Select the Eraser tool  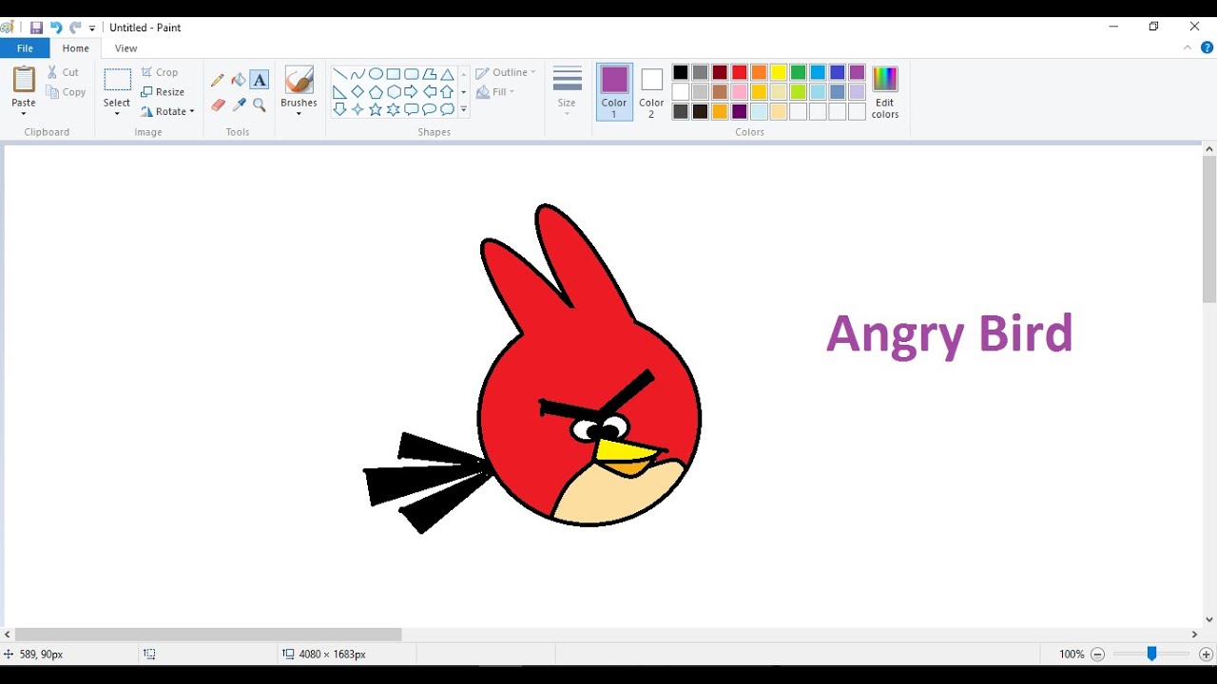(218, 105)
